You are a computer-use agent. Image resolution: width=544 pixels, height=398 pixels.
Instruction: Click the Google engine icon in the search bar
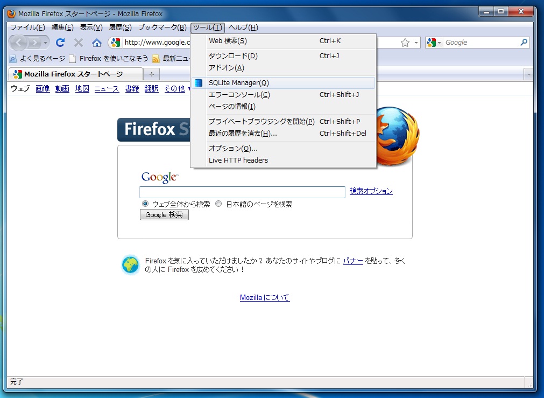point(431,43)
